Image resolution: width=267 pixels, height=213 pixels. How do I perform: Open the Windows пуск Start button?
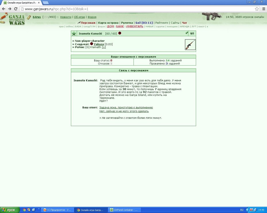coord(10,210)
